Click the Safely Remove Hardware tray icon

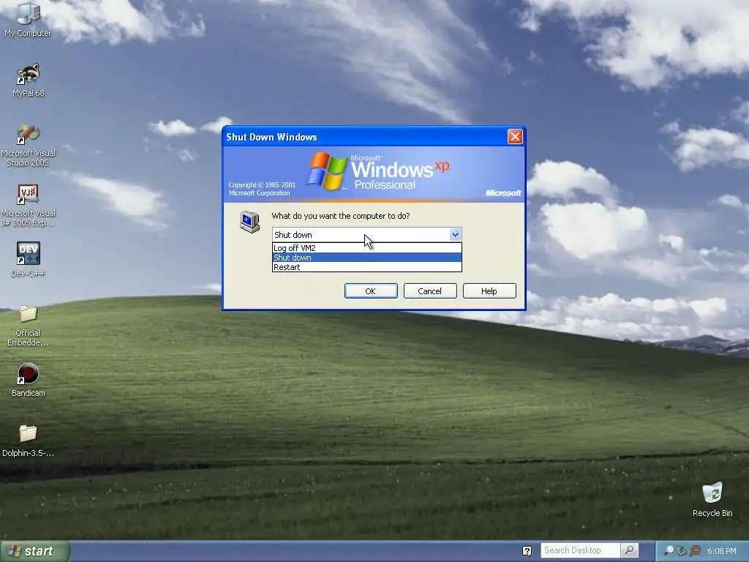[x=682, y=551]
